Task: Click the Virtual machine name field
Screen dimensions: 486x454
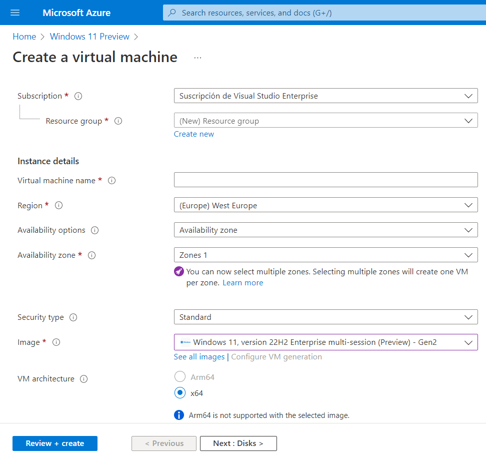Action: (x=325, y=180)
